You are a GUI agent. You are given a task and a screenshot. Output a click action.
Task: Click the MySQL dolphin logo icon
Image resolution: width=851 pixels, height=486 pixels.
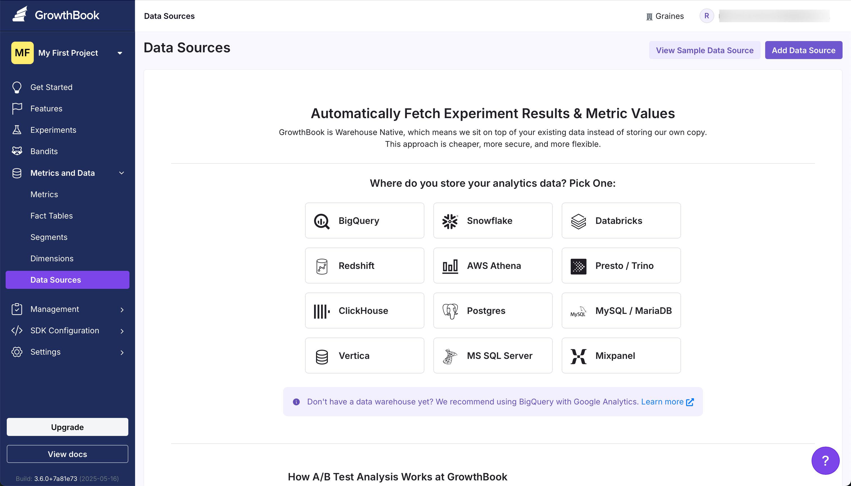[x=579, y=311]
